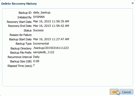Click the Incremental backup type value
The height and width of the screenshot is (96, 135).
[x=41, y=43]
